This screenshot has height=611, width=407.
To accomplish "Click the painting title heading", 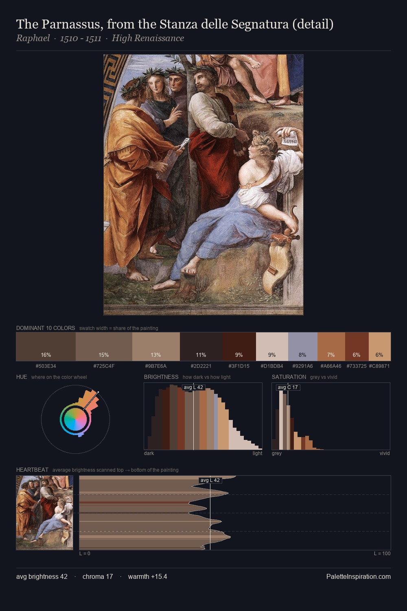I will 175,24.
